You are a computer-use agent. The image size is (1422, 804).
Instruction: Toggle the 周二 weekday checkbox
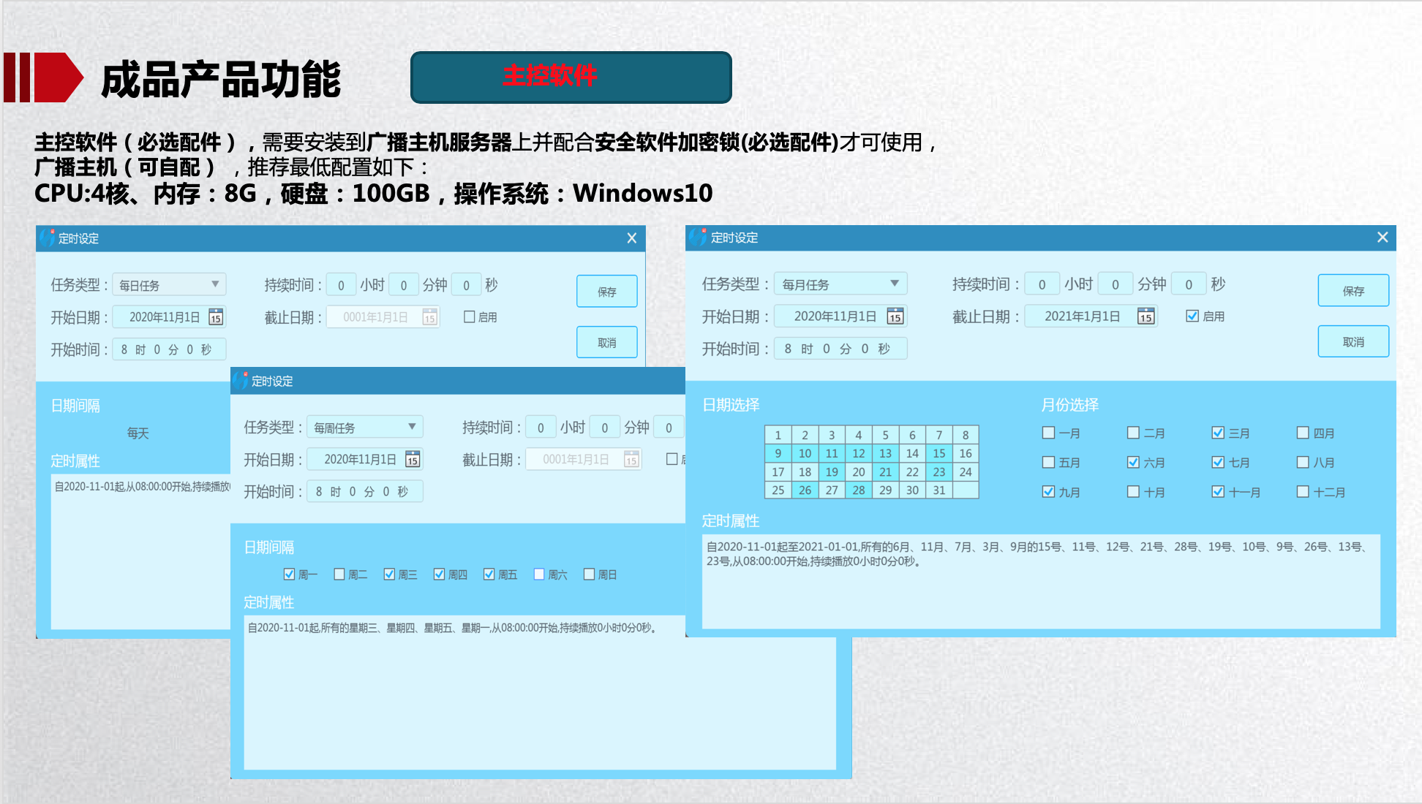339,574
